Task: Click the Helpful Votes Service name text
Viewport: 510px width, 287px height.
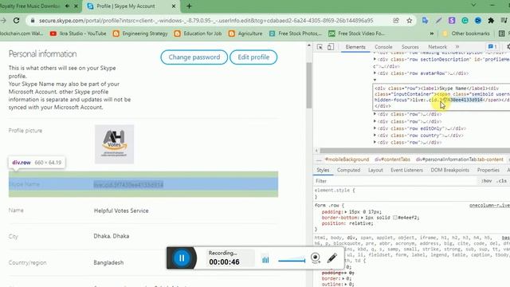Action: point(121,210)
